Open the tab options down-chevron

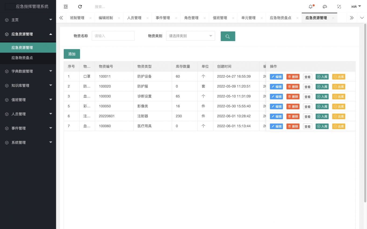pos(362,18)
